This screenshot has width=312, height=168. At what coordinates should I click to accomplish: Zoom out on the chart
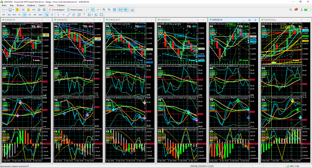click(109, 10)
